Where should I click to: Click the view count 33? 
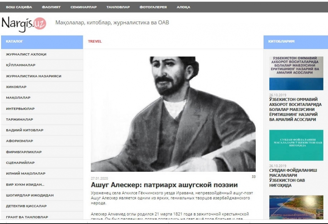coord(254,177)
